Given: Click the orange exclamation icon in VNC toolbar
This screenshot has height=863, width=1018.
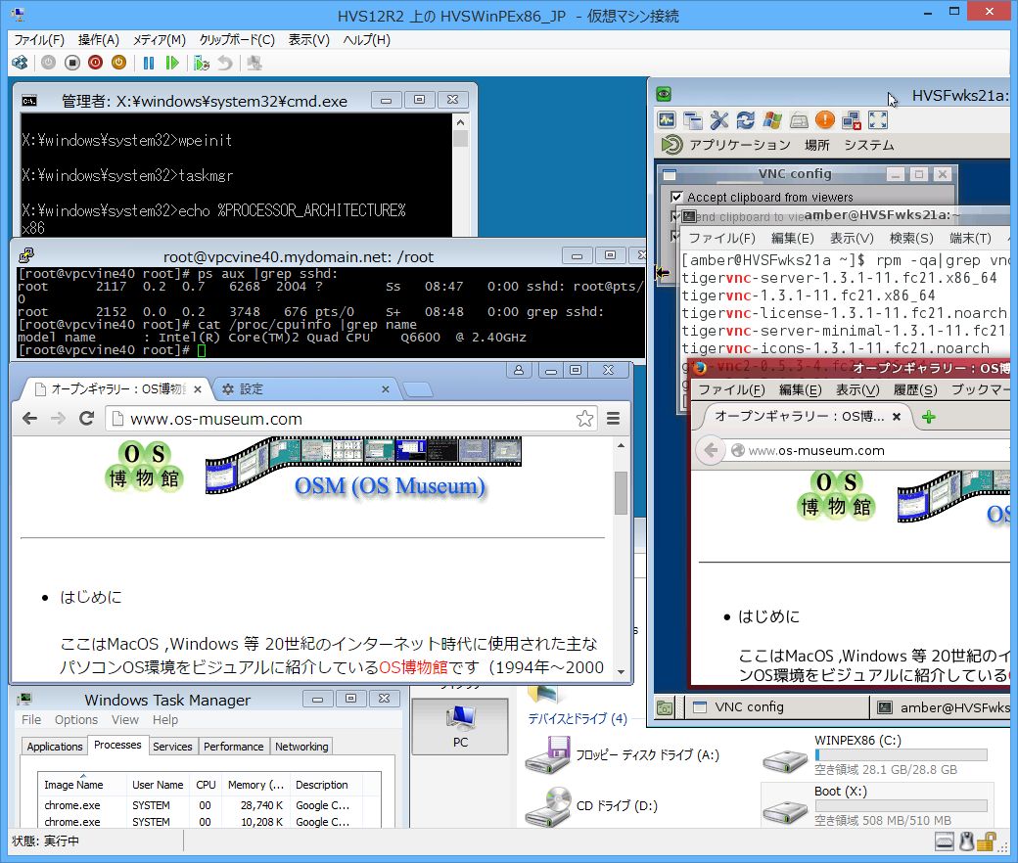Looking at the screenshot, I should coord(824,120).
